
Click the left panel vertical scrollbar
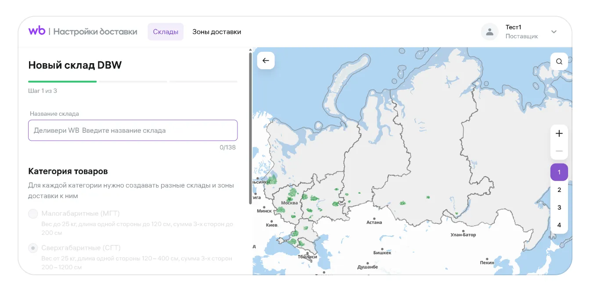[251, 128]
